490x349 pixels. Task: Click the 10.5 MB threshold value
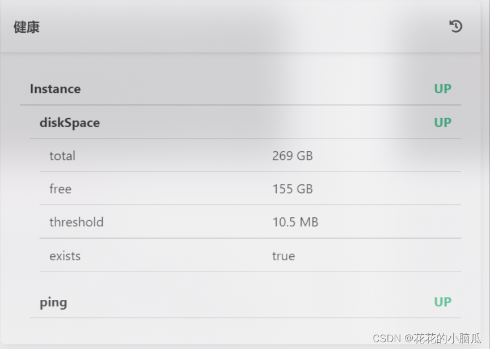(295, 222)
